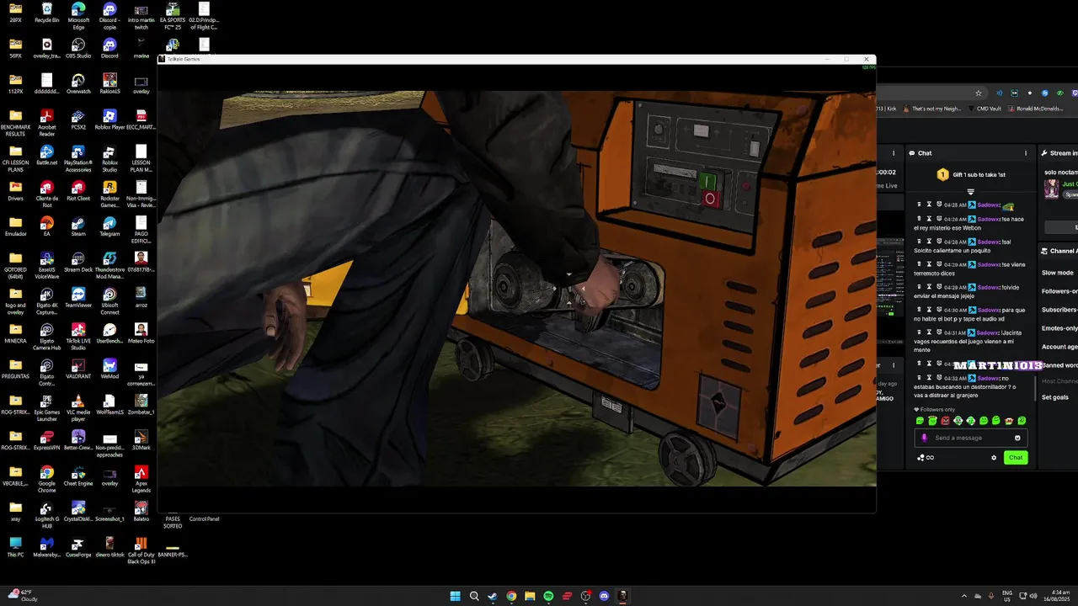Screen dimensions: 1078x606
Task: Select the Roblox Player desktop shortcut
Action: tap(109, 120)
